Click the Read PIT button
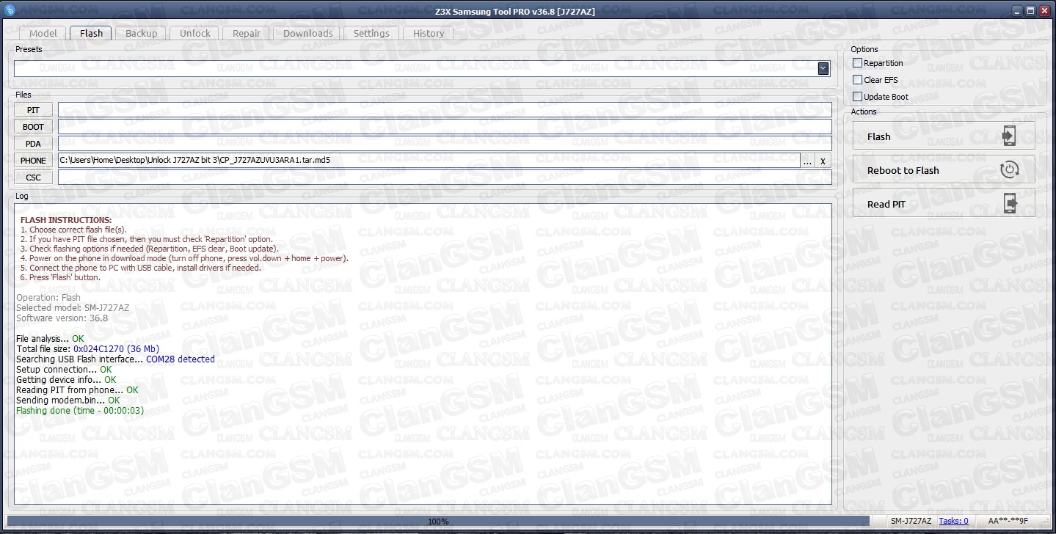 (944, 204)
